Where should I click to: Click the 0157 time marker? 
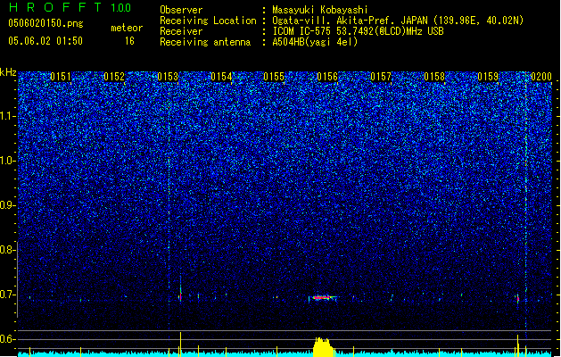click(x=381, y=77)
